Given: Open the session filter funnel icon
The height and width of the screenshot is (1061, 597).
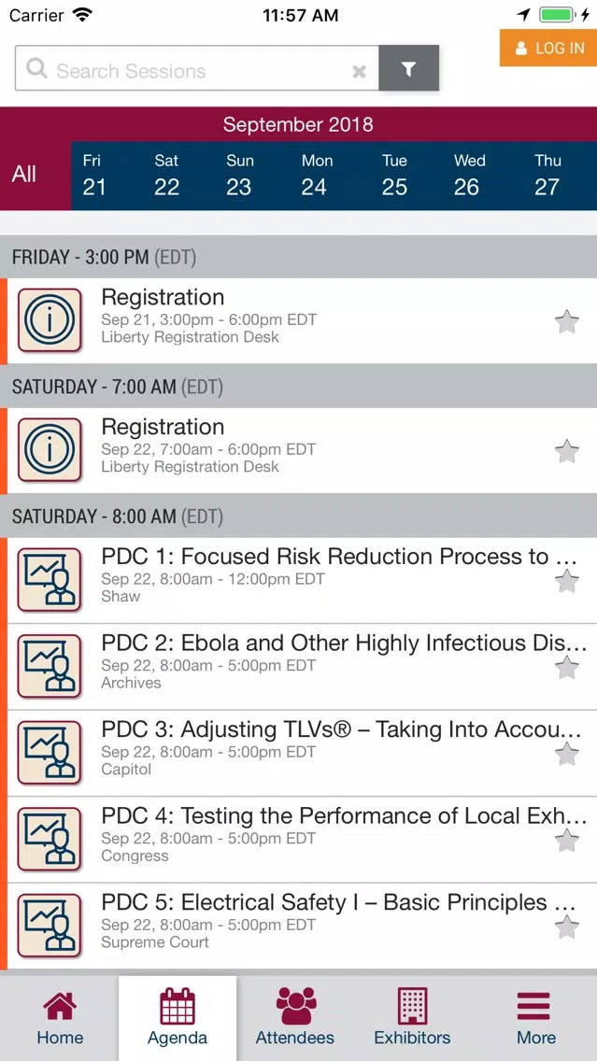Looking at the screenshot, I should pyautogui.click(x=409, y=68).
